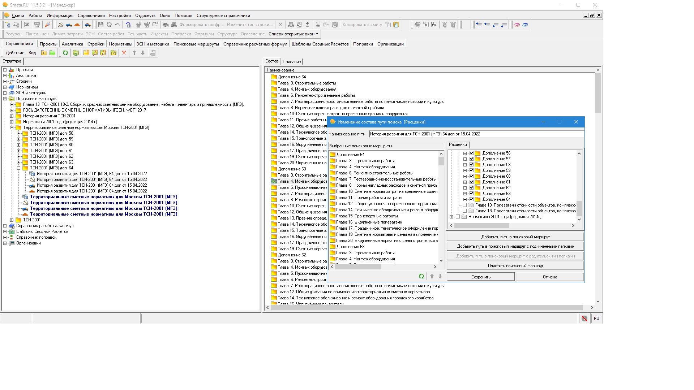Uncheck the Дополнение 58 checkbox
Screen dimensions: 694x390
[x=471, y=165]
